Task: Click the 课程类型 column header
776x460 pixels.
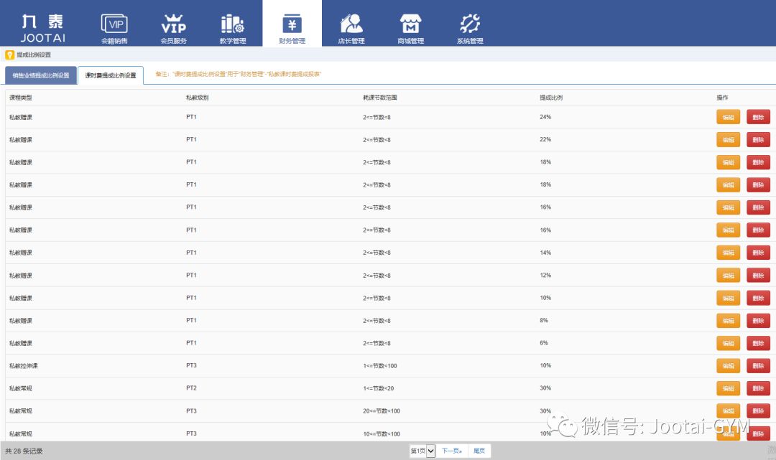Action: click(x=21, y=98)
